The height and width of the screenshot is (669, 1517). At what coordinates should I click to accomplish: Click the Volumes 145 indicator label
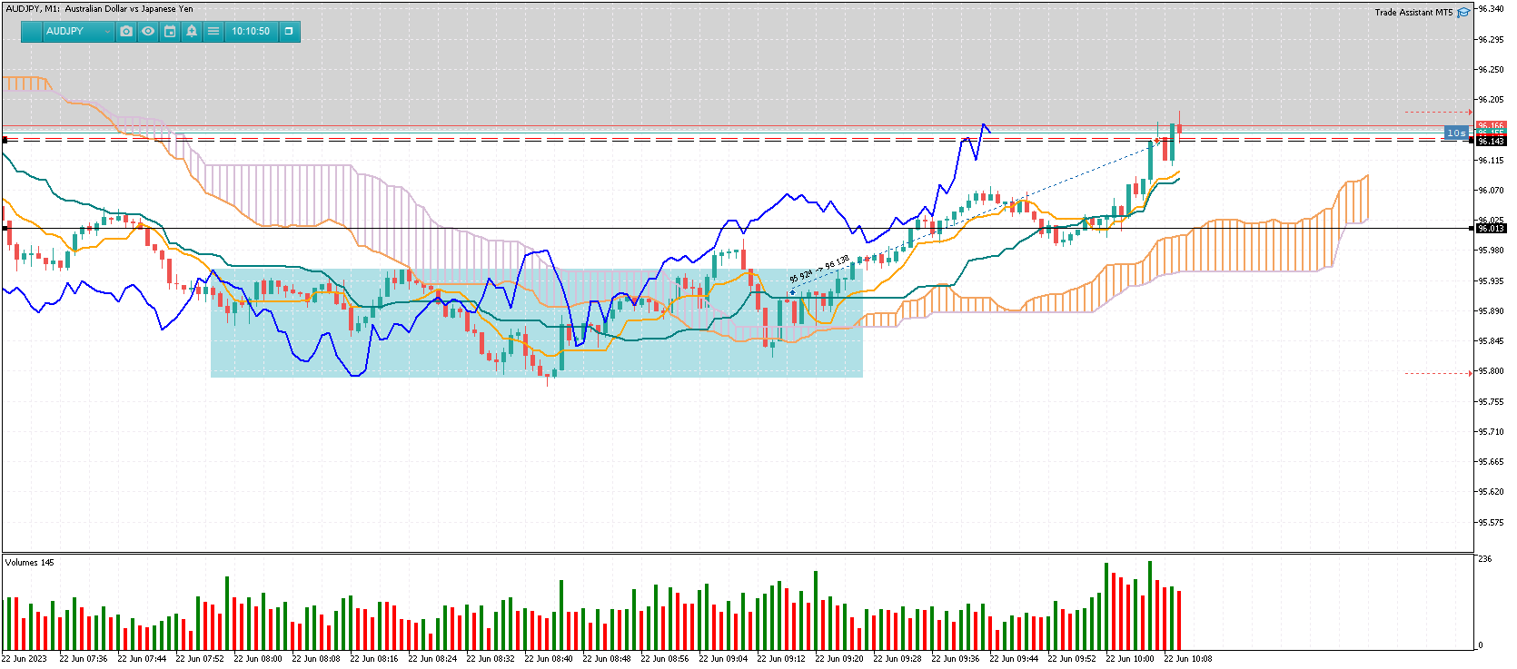[30, 563]
